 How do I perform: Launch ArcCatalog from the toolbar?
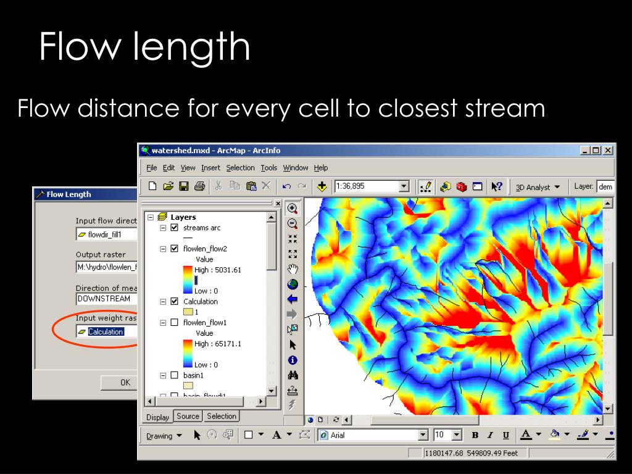click(446, 186)
